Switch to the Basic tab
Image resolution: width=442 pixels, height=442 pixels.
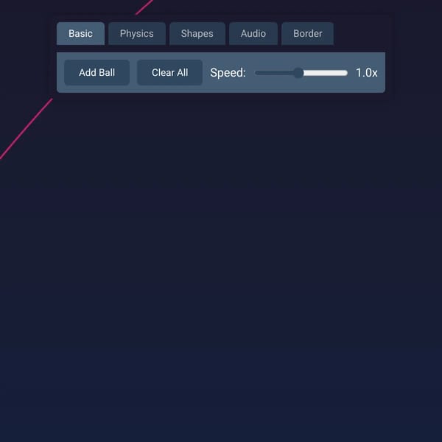(80, 34)
